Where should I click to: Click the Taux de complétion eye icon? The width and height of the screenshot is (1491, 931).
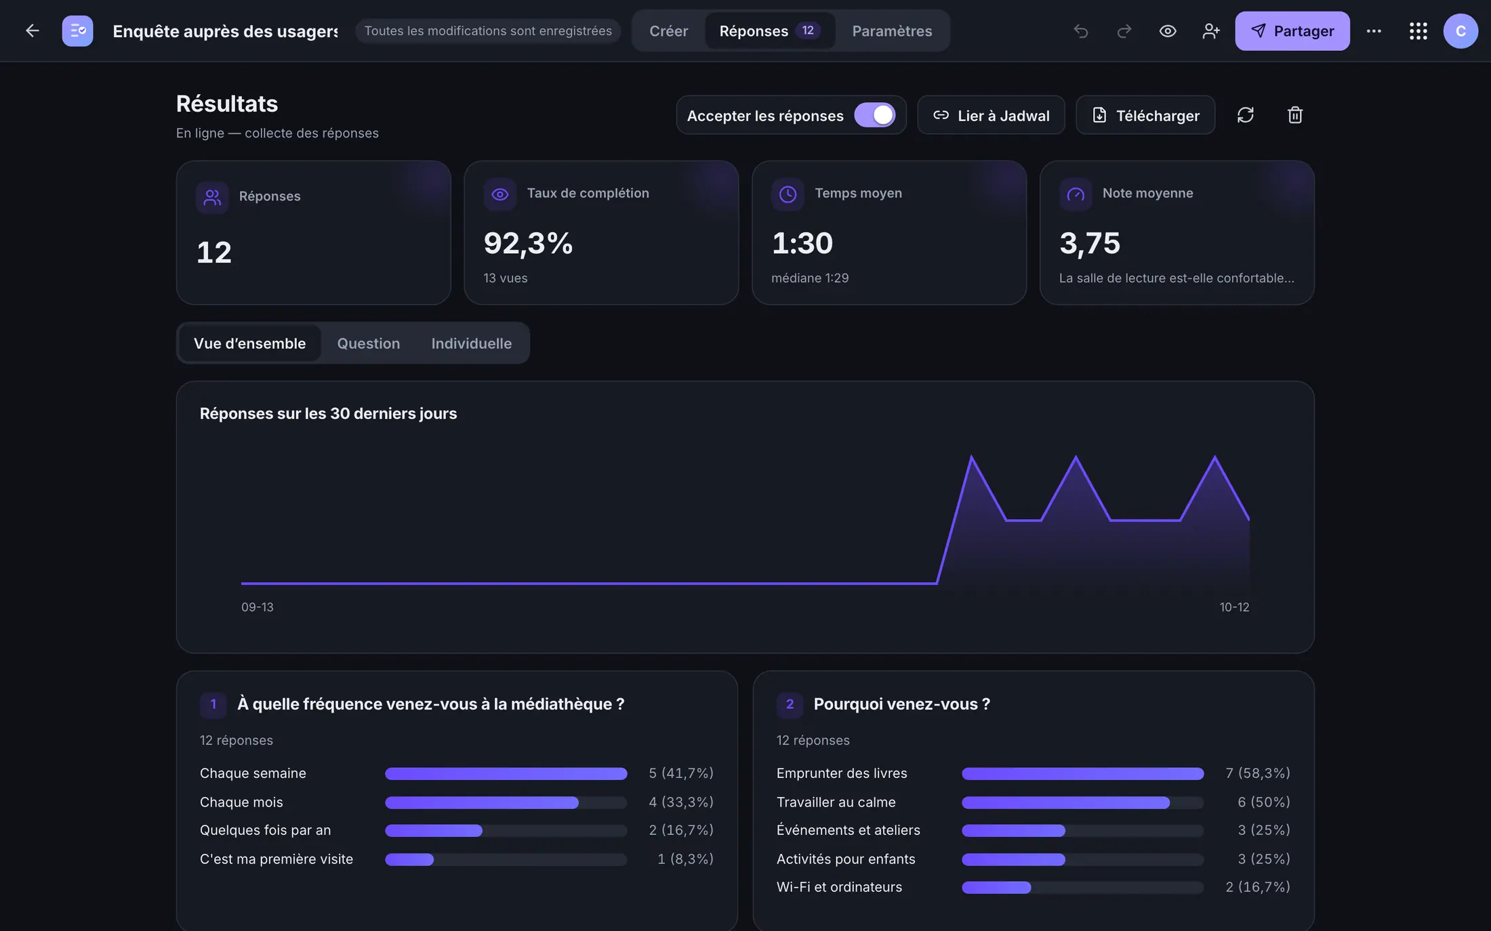499,194
